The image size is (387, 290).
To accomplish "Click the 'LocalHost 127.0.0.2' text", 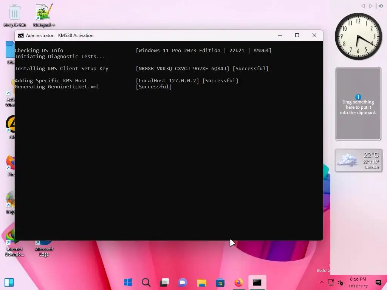I will point(167,81).
